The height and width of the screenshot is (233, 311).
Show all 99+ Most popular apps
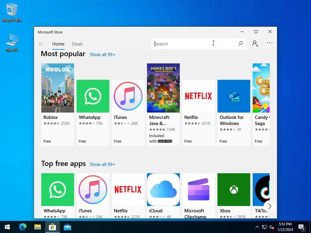(102, 55)
